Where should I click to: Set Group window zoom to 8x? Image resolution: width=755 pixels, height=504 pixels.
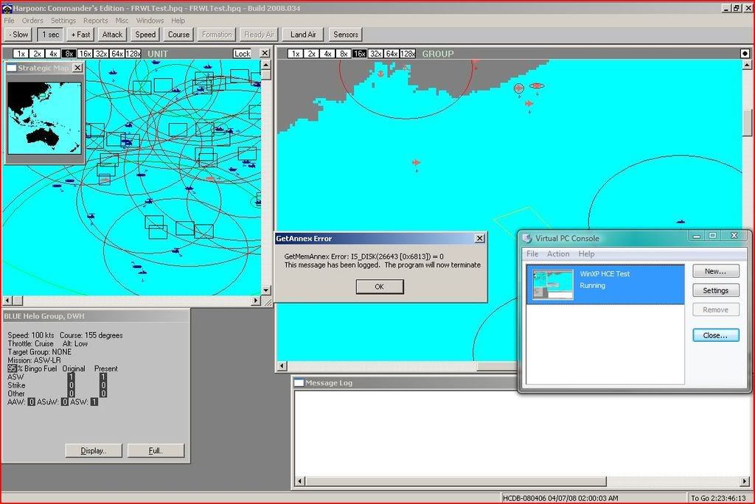(344, 54)
